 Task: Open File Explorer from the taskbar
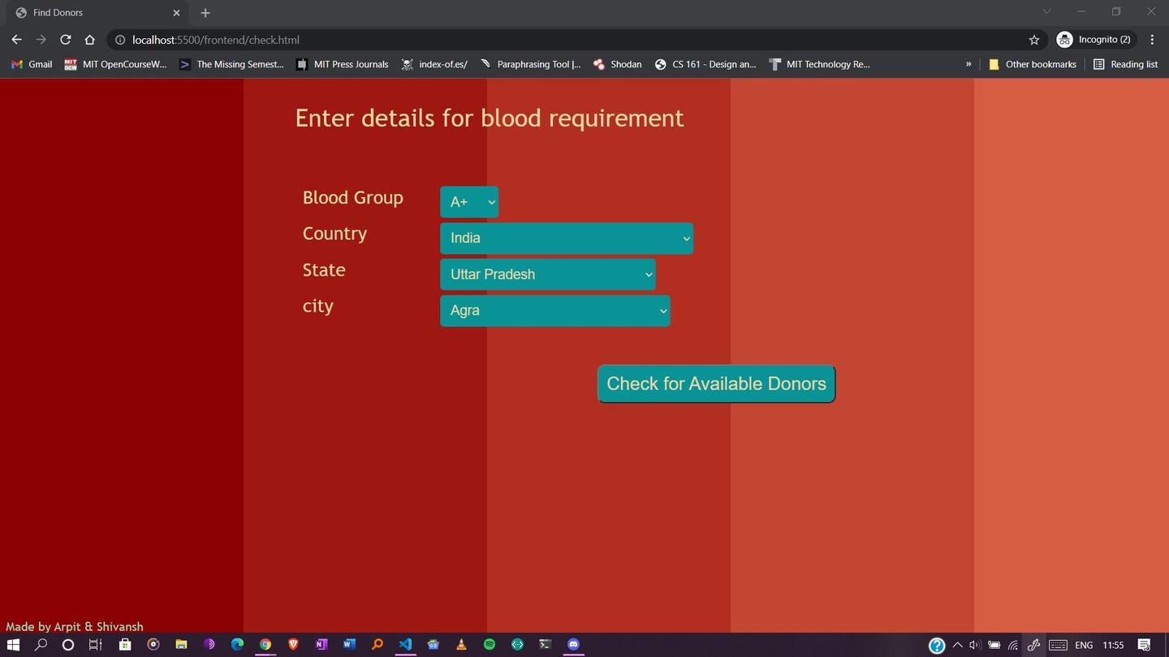coord(181,645)
